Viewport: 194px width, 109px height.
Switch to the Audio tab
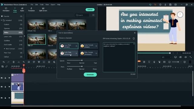click(22, 9)
